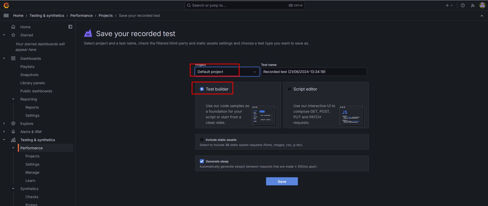Open the news feed RSS icon
The height and width of the screenshot is (206, 488).
coord(473,5)
